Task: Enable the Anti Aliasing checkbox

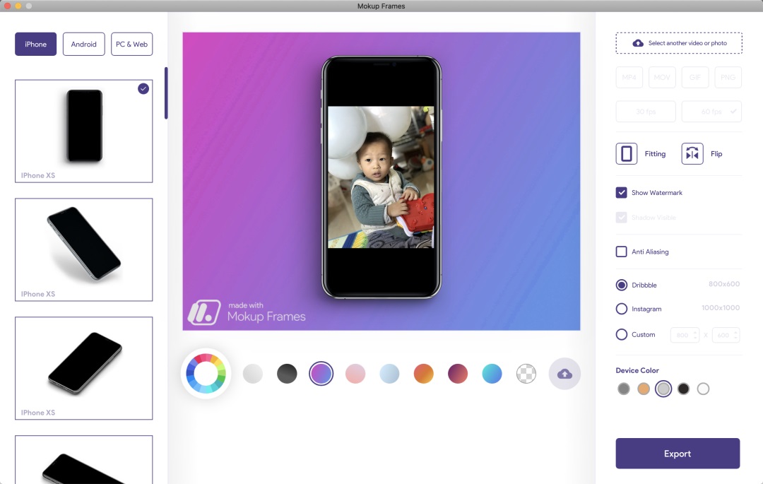Action: pos(622,252)
